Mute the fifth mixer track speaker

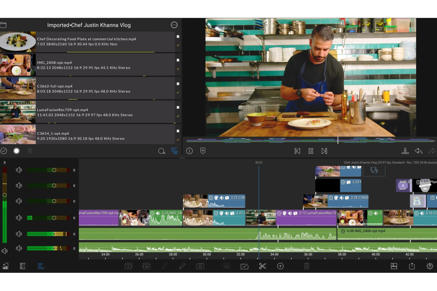tap(19, 234)
